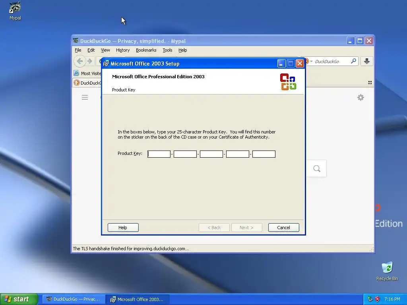The image size is (407, 305).
Task: Click 'Microsoft Office Professional Edition 2003' heading
Action: click(x=158, y=77)
